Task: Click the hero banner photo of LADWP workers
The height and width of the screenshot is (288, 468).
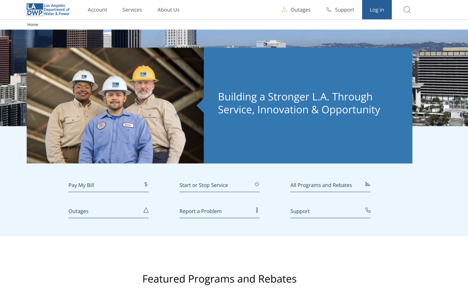Action: [x=115, y=105]
